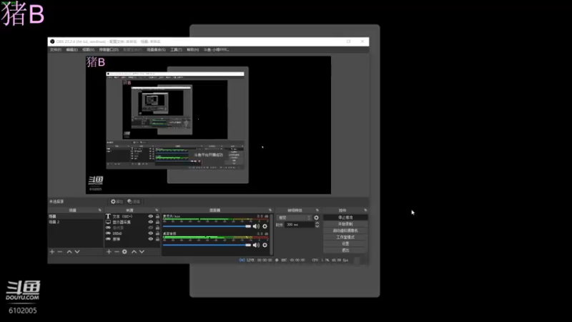The height and width of the screenshot is (322, 572).
Task: Remove the selected scene with minus icon
Action: [x=60, y=252]
